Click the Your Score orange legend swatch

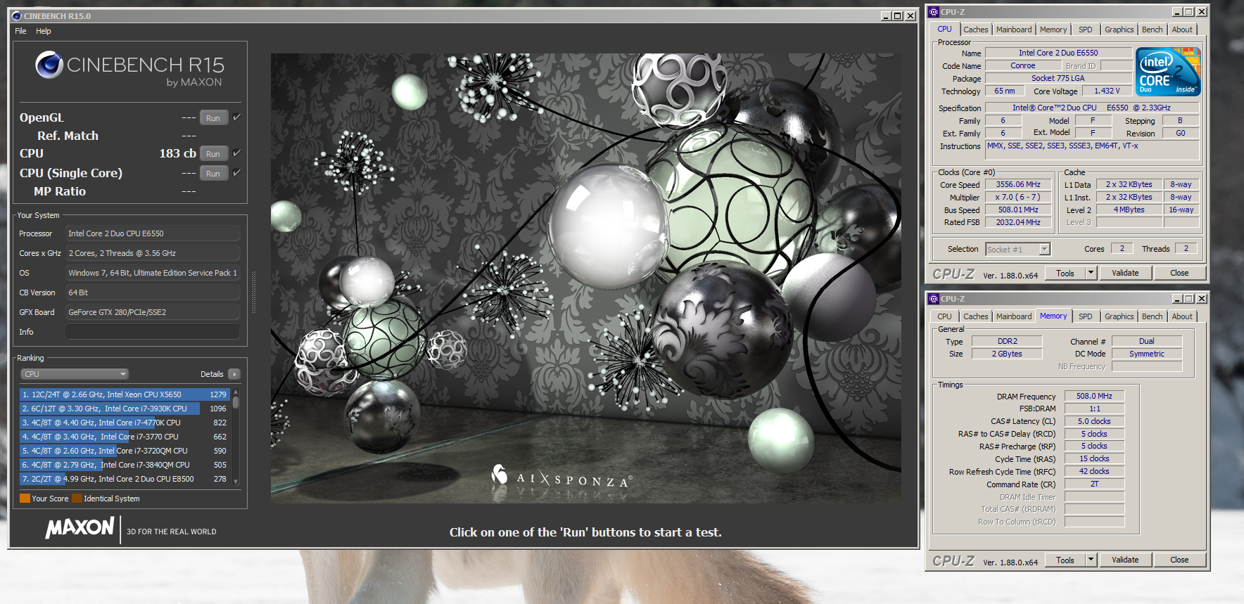click(x=25, y=499)
